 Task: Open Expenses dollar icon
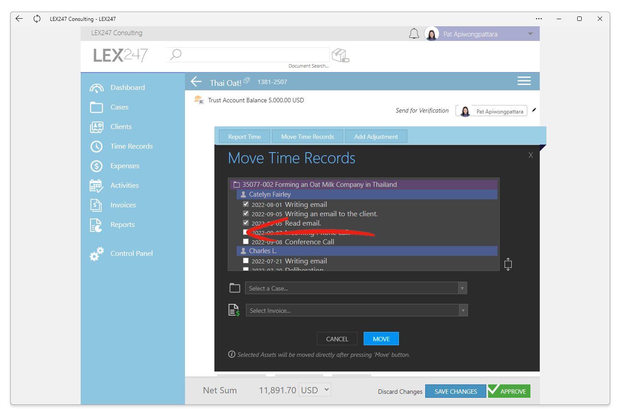tap(97, 166)
